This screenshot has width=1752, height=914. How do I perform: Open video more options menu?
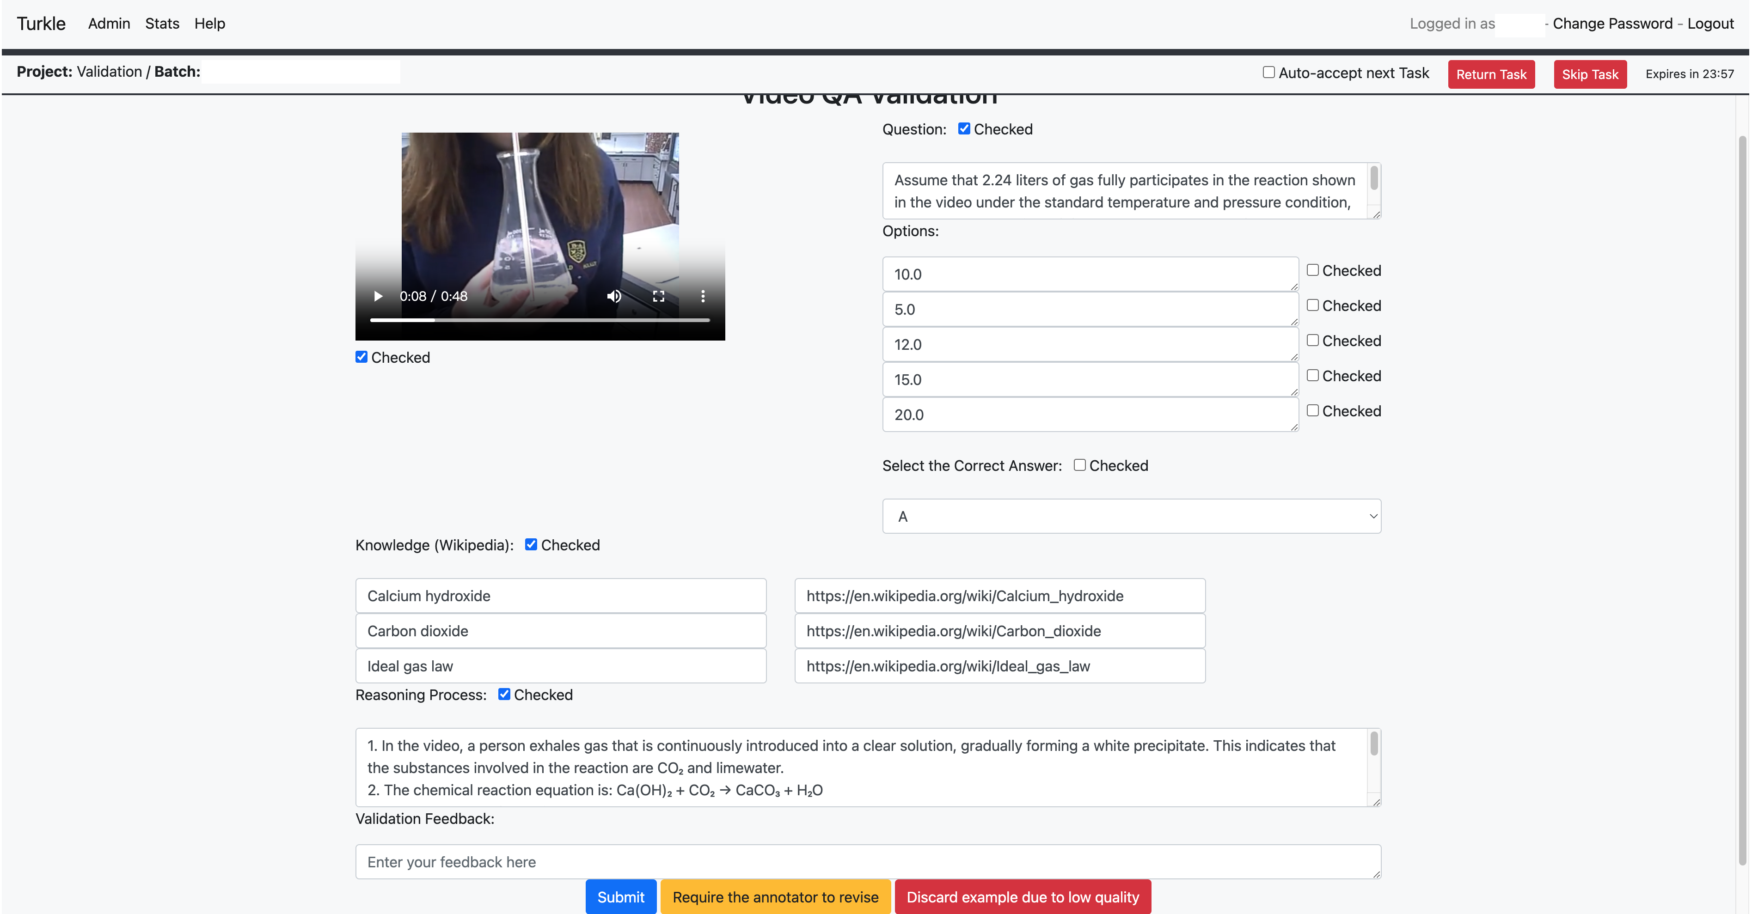[703, 296]
